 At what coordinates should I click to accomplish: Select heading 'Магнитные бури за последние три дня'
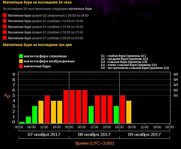click(x=37, y=45)
